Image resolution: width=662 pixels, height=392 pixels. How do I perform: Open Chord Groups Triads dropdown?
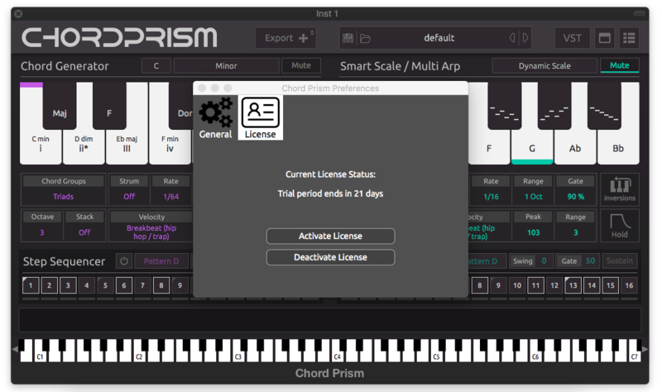pyautogui.click(x=64, y=197)
